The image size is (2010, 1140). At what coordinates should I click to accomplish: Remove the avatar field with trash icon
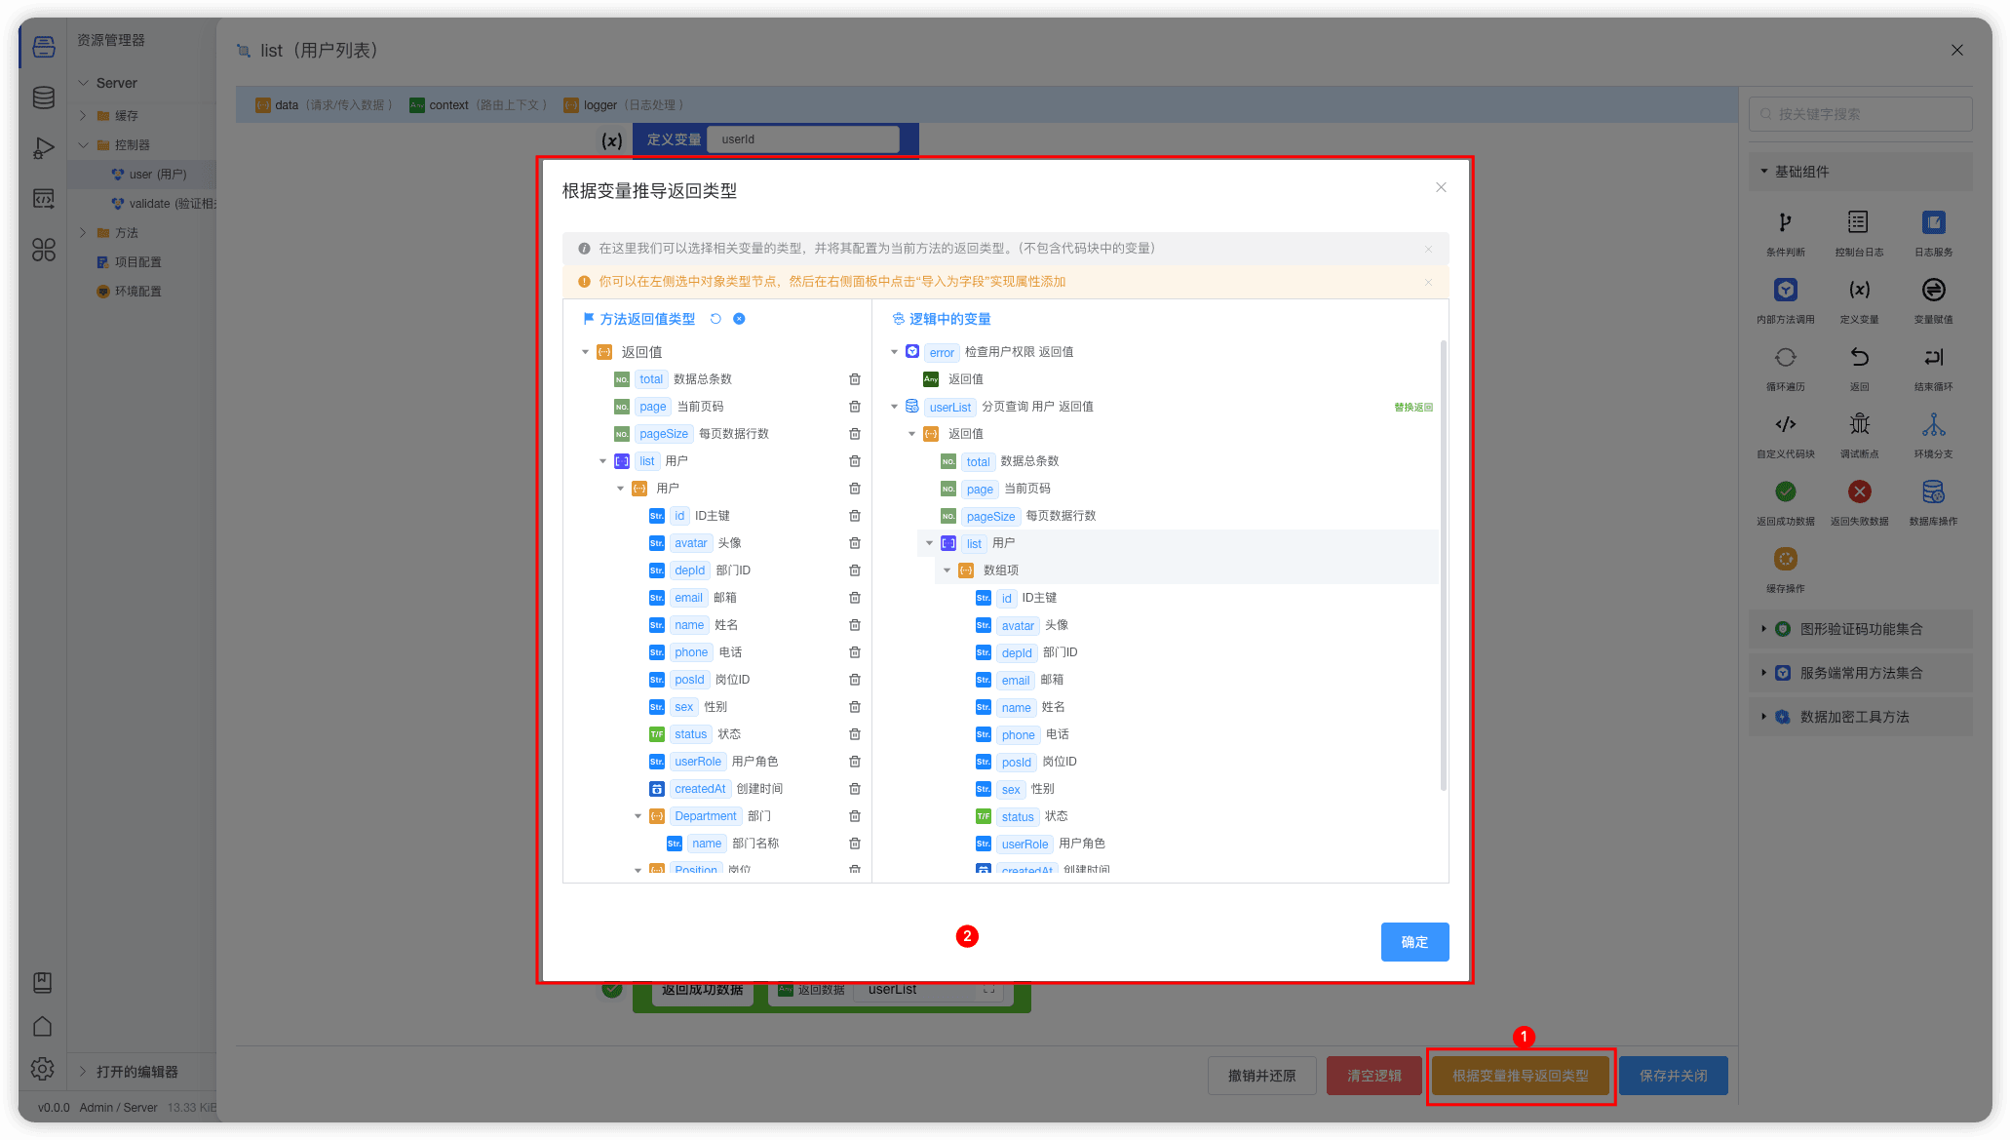[x=855, y=543]
